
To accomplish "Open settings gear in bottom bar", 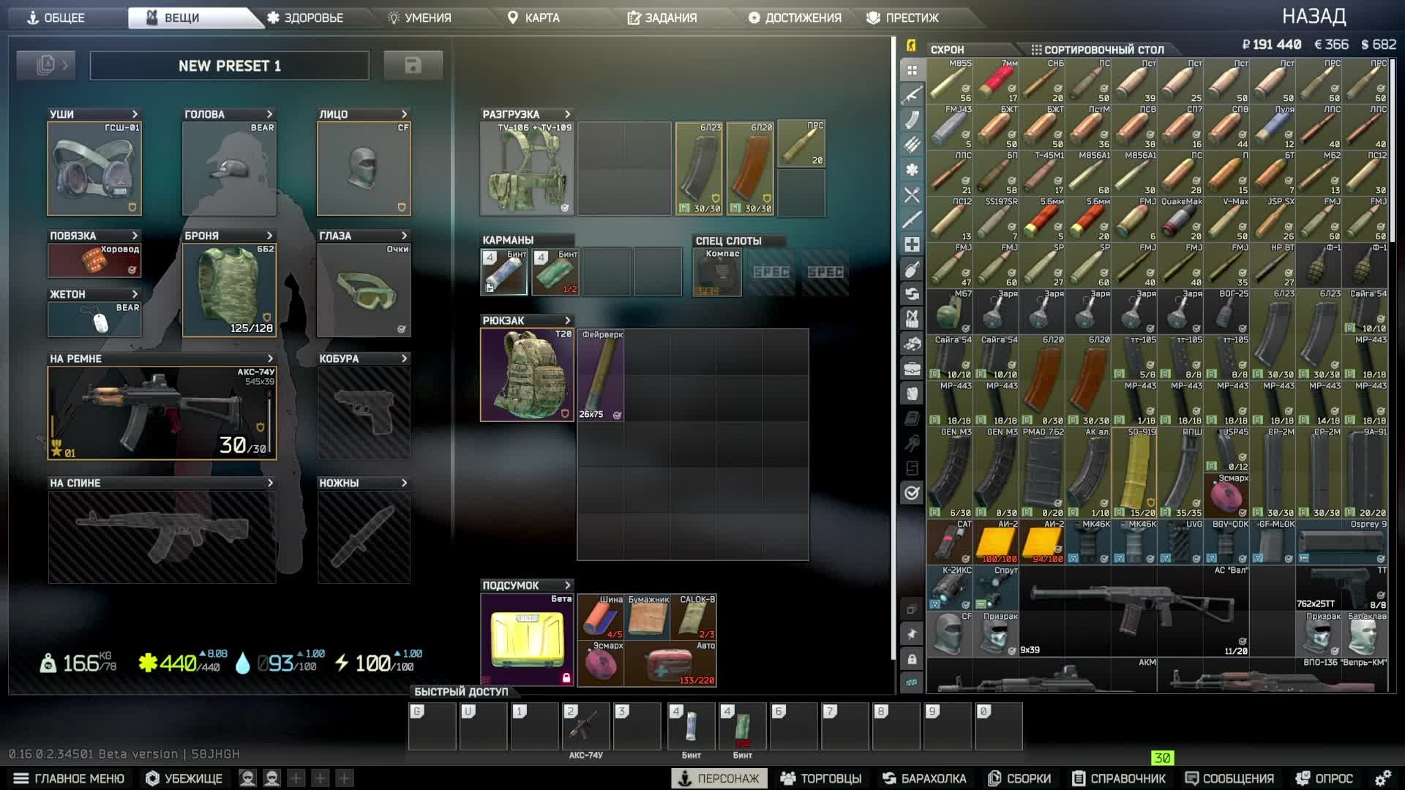I will pyautogui.click(x=1382, y=778).
